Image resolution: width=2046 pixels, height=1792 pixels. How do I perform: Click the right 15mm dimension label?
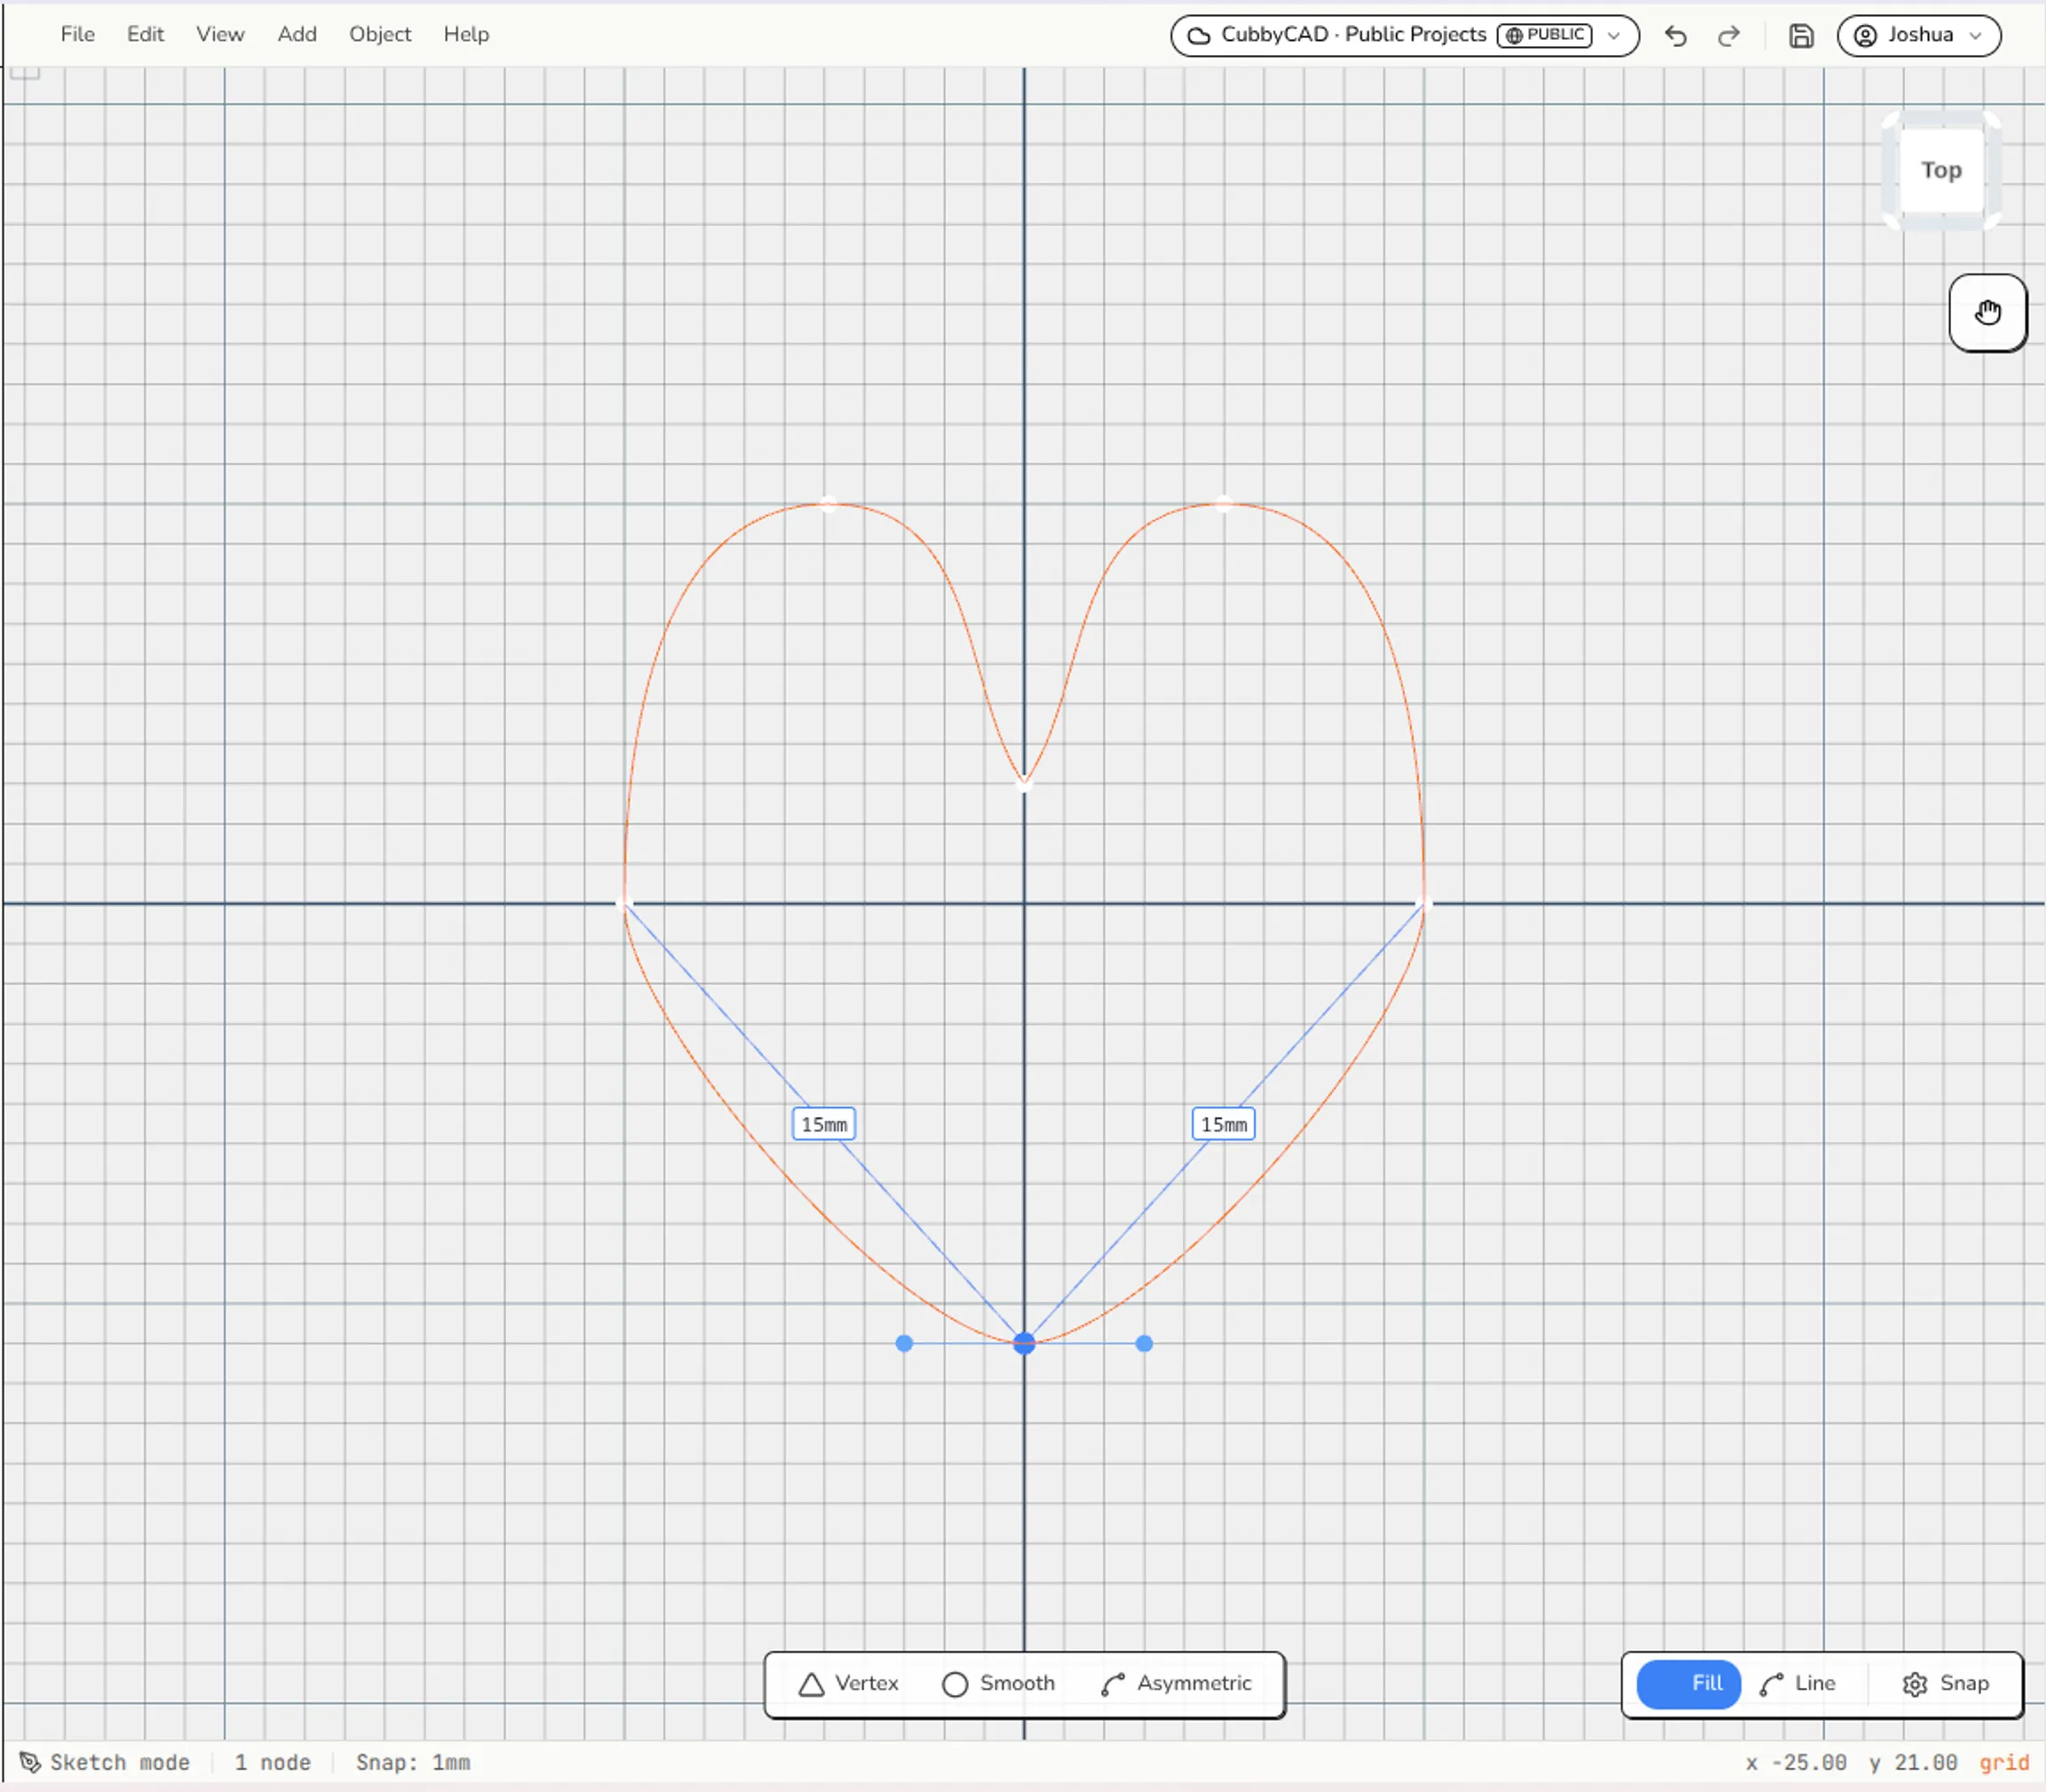pyautogui.click(x=1224, y=1124)
